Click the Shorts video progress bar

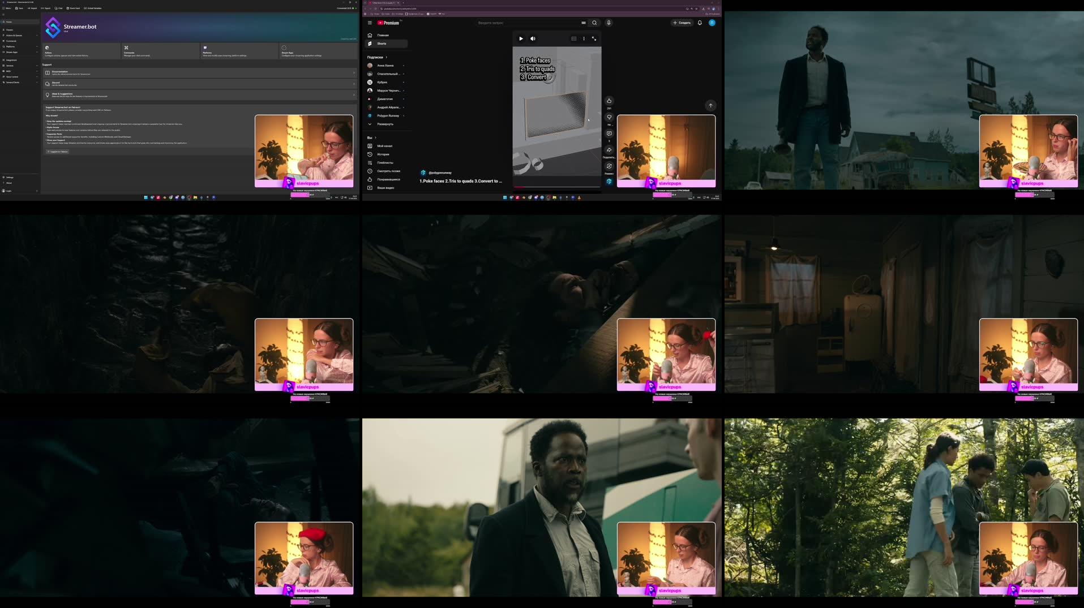tap(556, 187)
